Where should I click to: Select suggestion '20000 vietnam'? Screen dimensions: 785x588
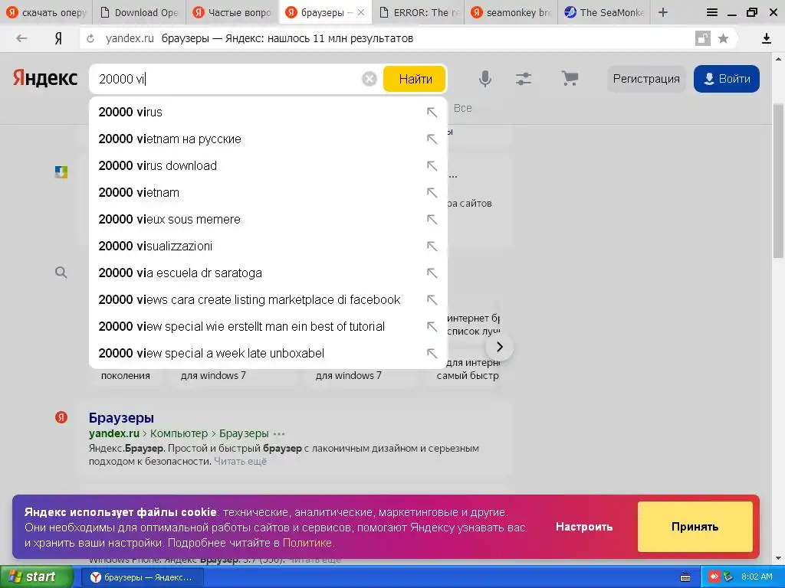(x=268, y=192)
